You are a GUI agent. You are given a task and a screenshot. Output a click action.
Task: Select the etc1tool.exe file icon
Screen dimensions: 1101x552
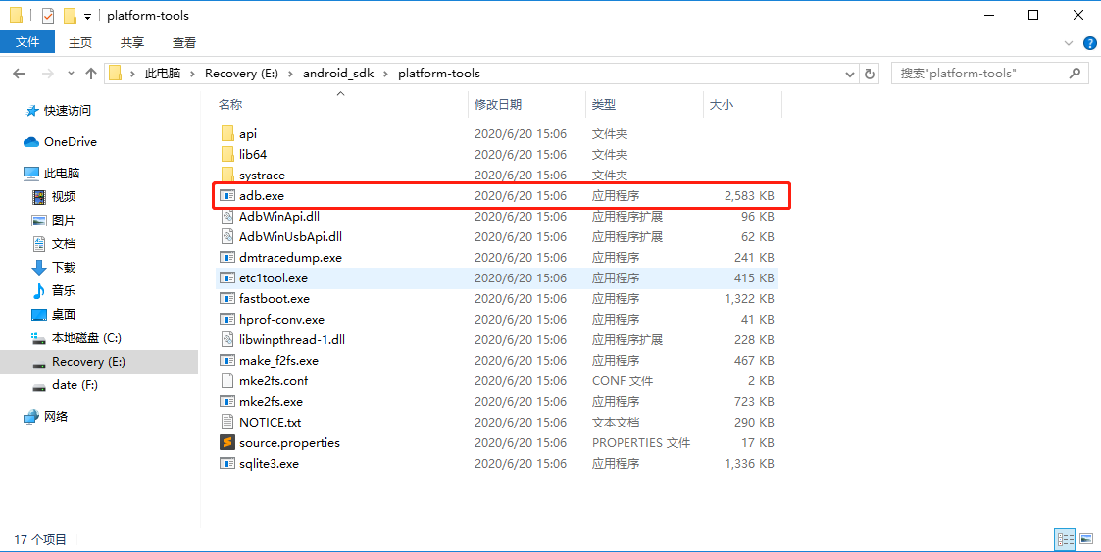[226, 278]
